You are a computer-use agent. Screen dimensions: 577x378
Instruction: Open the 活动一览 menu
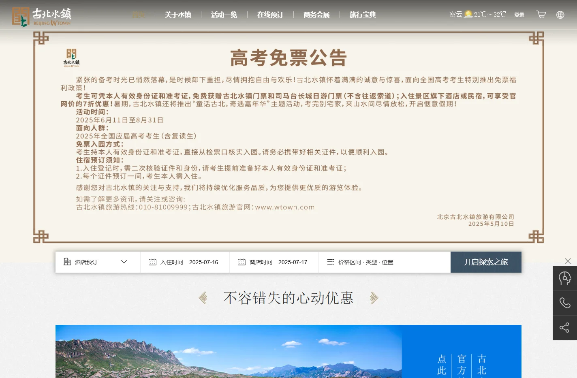224,15
